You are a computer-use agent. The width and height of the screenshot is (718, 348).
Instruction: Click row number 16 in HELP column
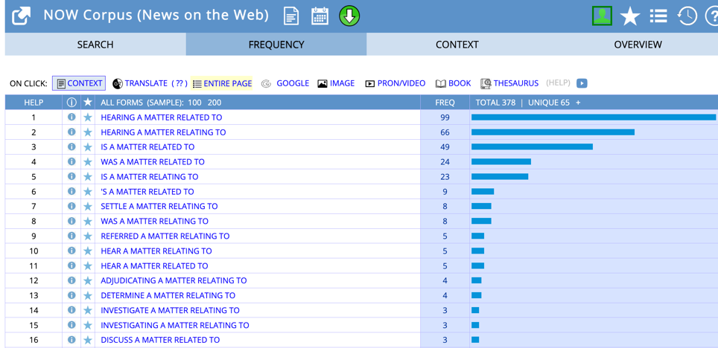tap(34, 341)
